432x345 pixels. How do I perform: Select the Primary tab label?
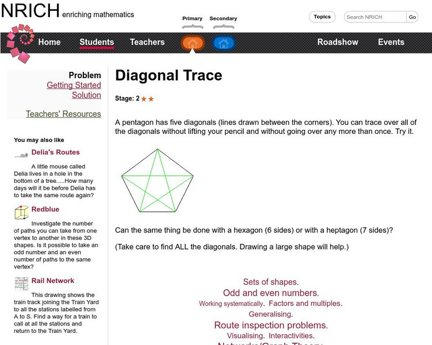[192, 18]
